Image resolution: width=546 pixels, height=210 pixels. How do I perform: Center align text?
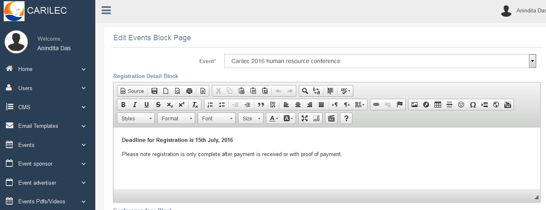point(298,105)
